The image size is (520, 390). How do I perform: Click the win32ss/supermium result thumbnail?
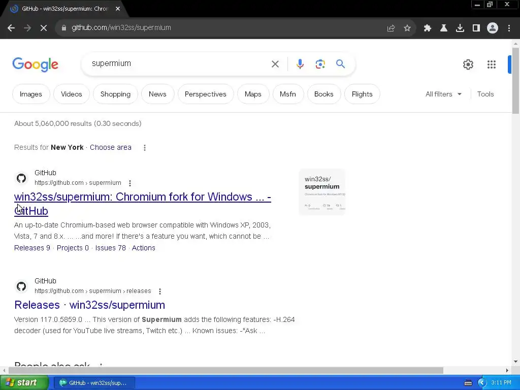coord(322,192)
